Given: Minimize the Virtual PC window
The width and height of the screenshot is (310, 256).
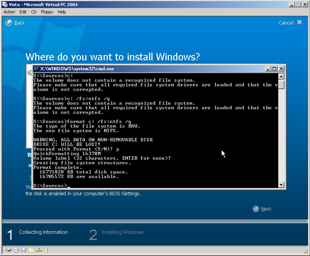Looking at the screenshot, I should [291, 4].
